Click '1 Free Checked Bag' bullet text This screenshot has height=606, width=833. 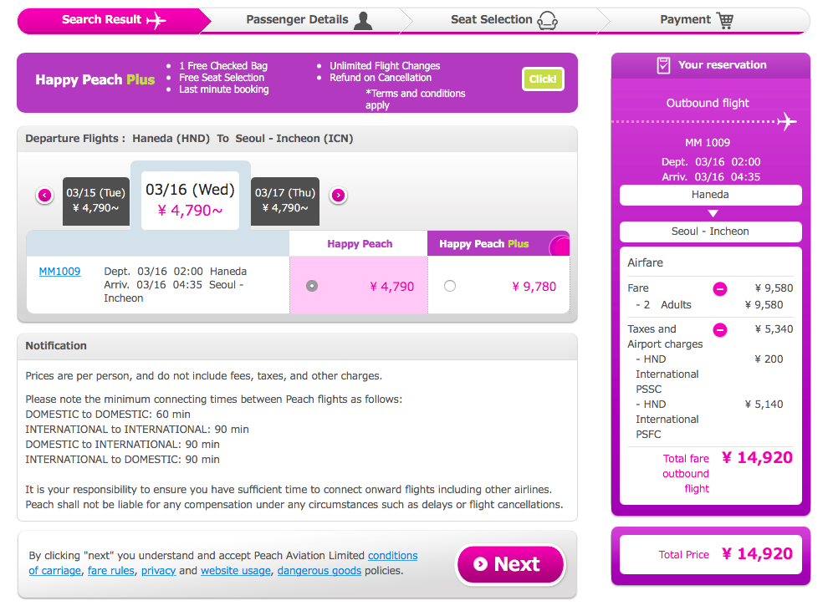click(223, 66)
